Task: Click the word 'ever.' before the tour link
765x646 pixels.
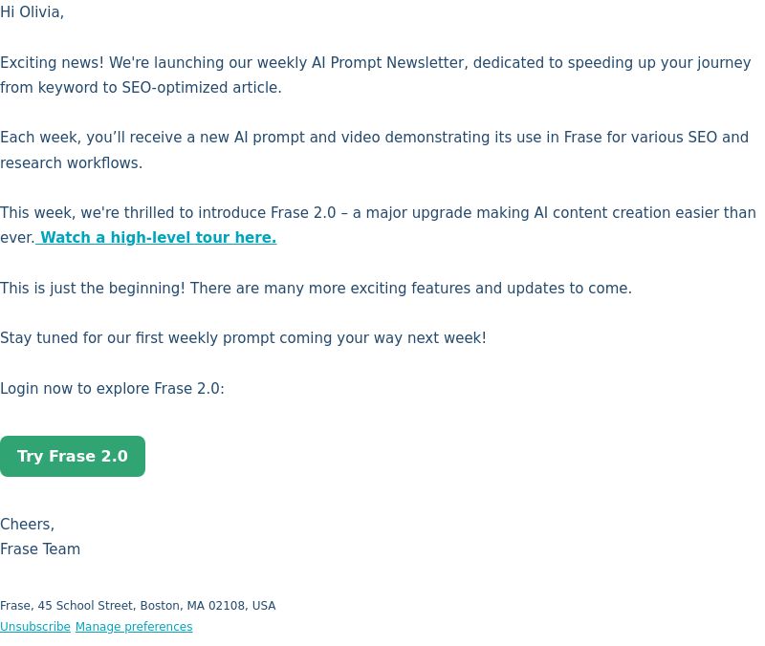Action: click(x=17, y=238)
